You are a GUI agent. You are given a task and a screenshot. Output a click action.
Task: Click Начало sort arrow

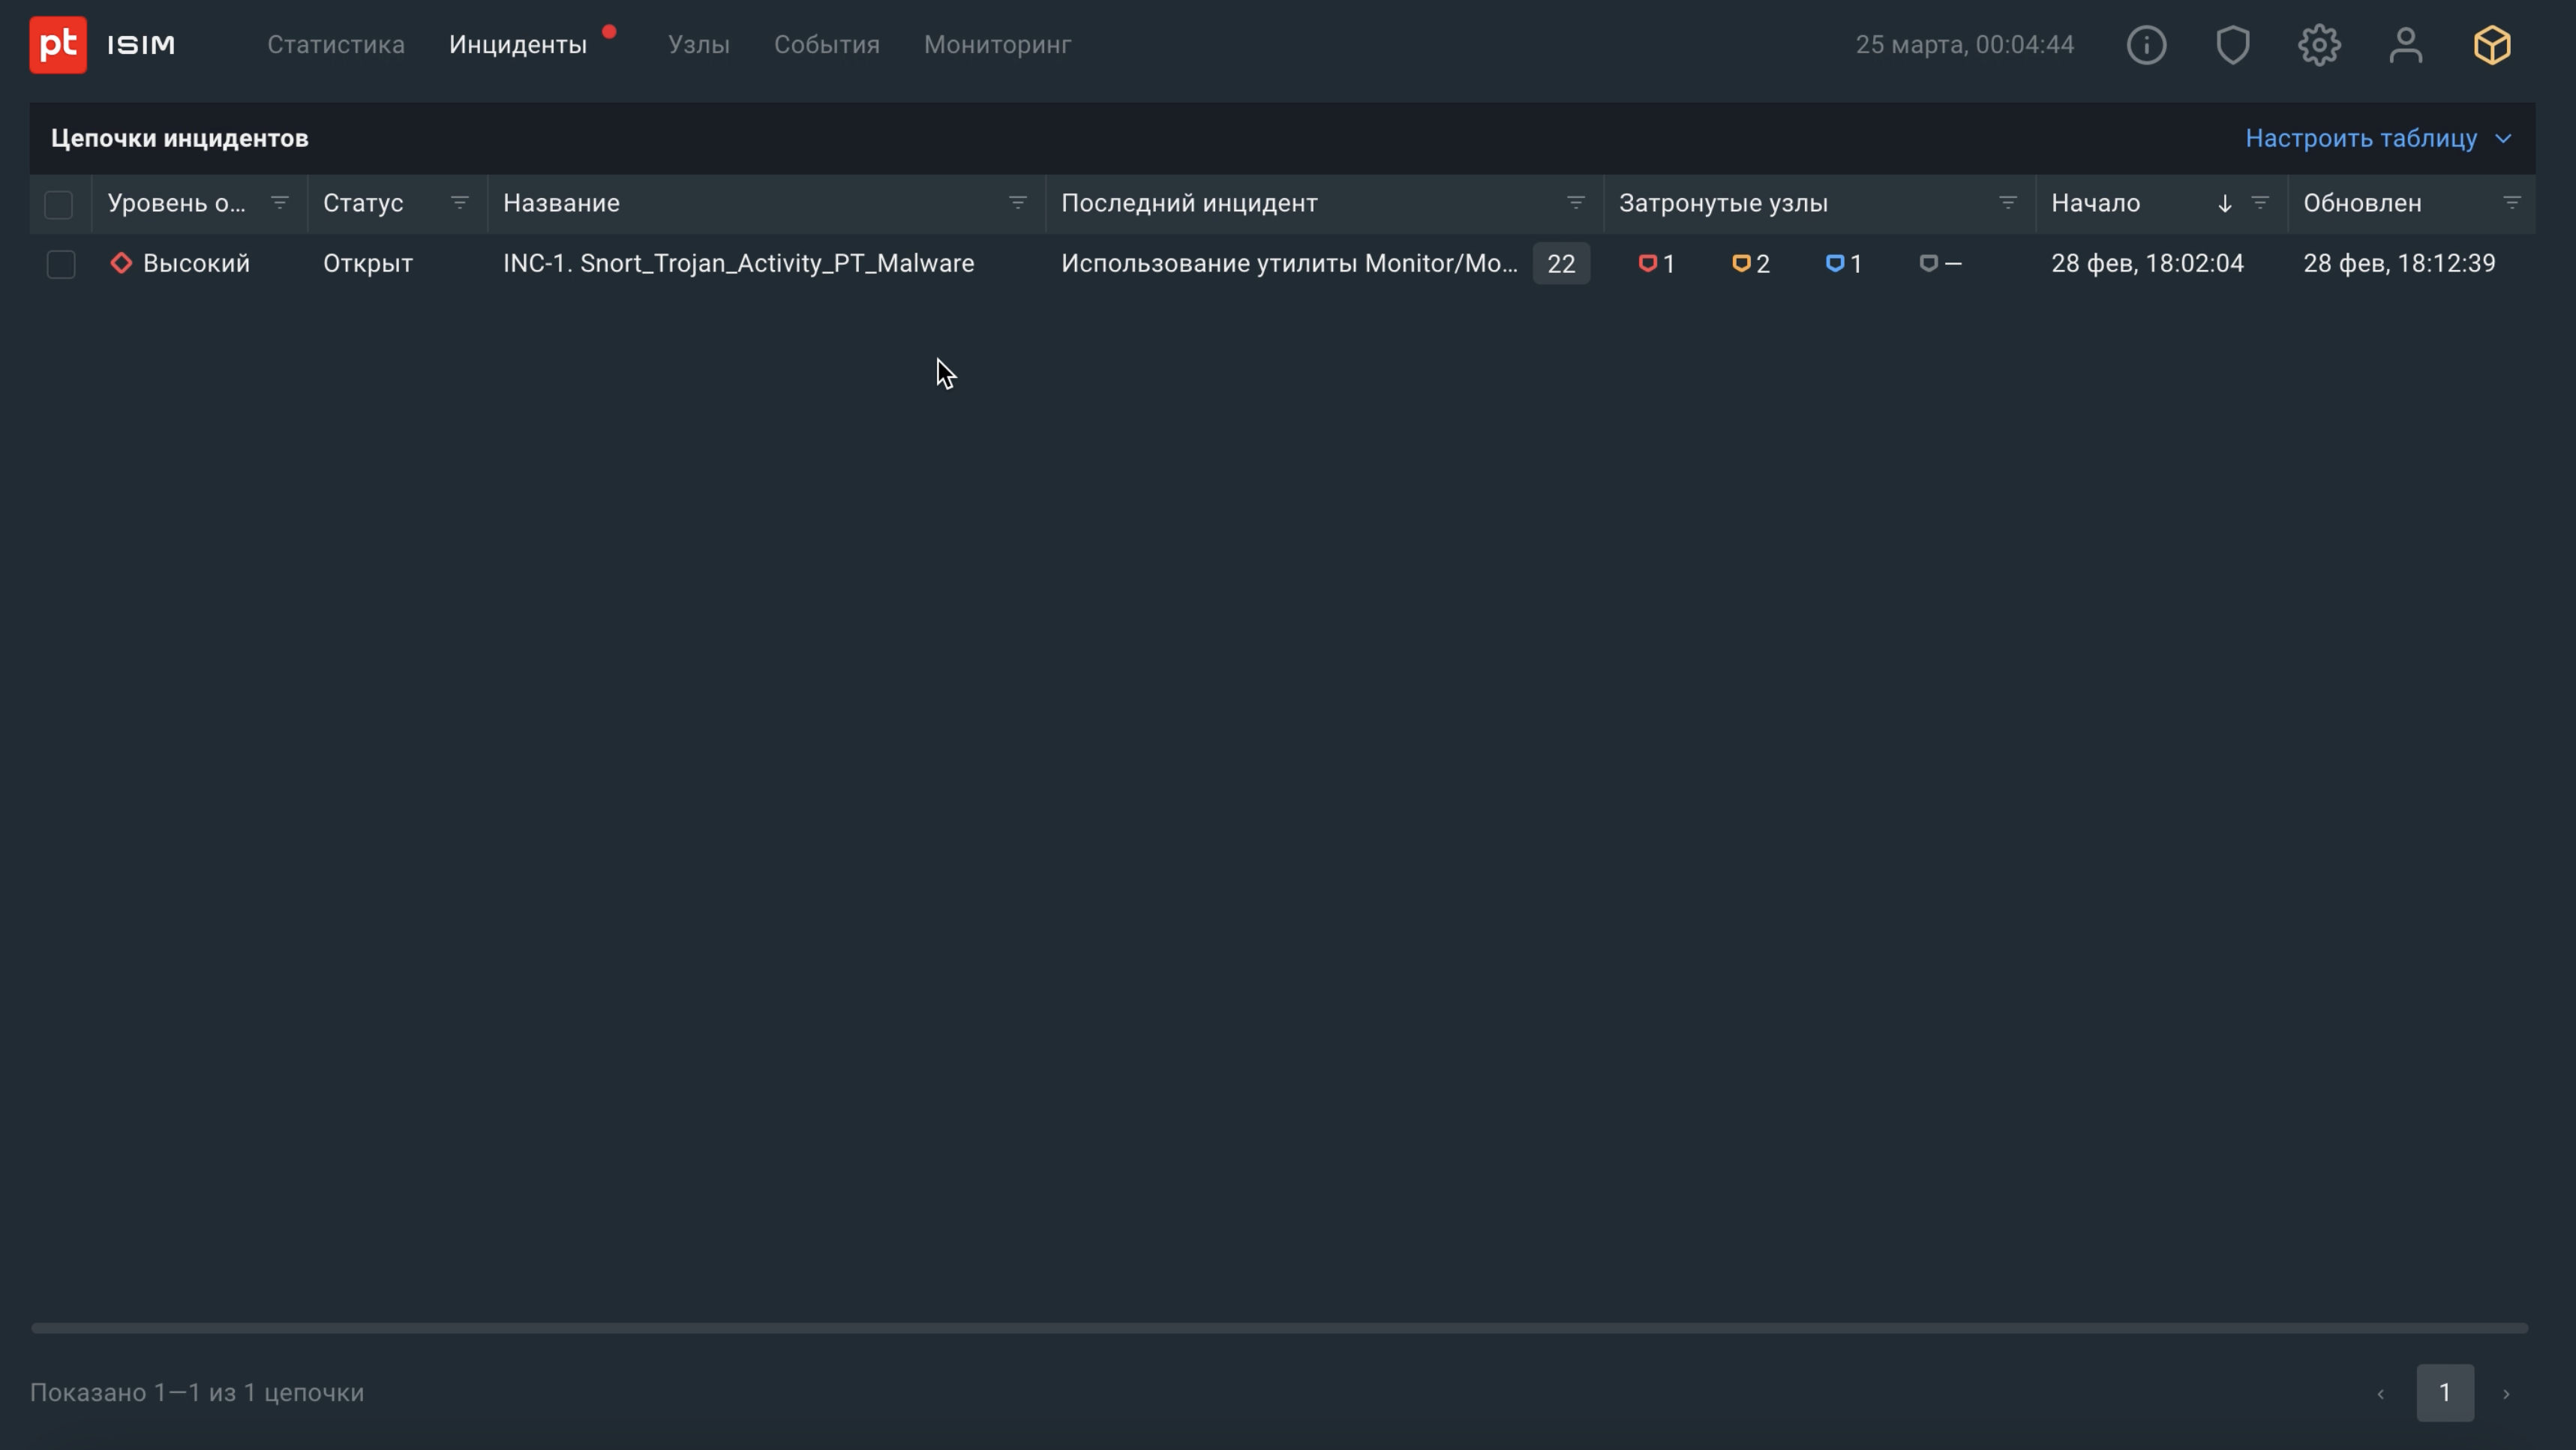click(x=2224, y=204)
